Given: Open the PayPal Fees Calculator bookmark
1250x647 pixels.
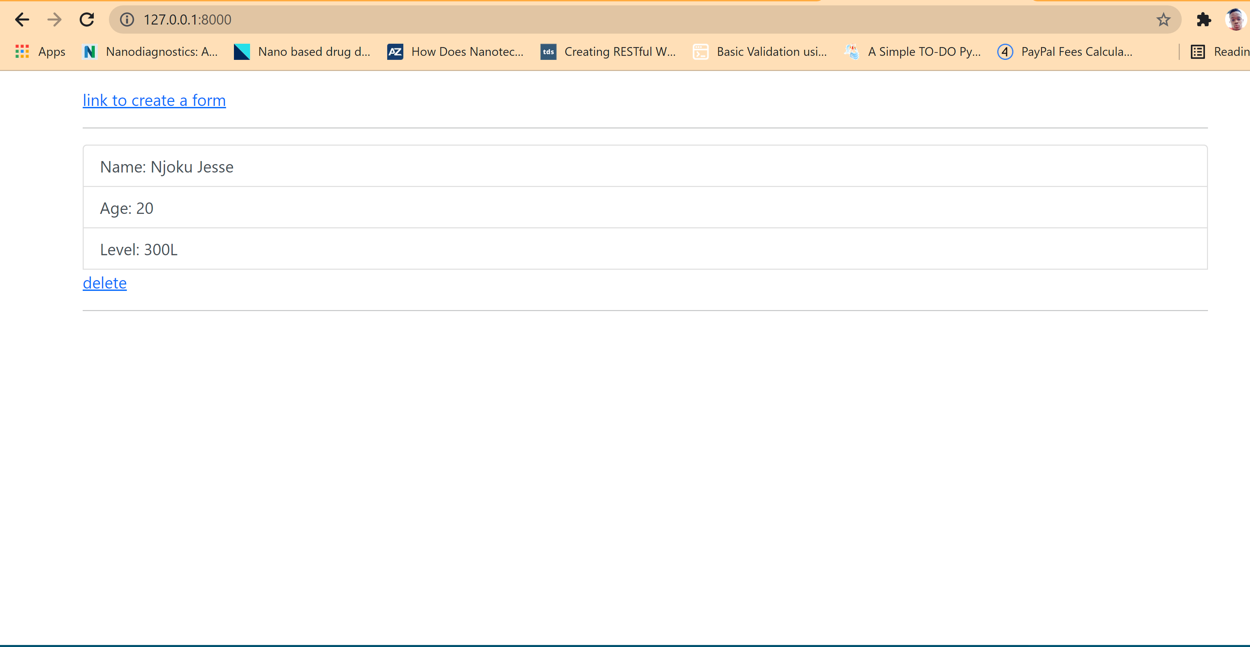Looking at the screenshot, I should (x=1065, y=51).
